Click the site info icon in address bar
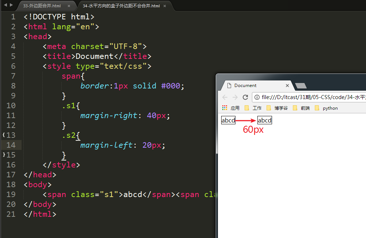This screenshot has height=238, width=366. coord(257,97)
